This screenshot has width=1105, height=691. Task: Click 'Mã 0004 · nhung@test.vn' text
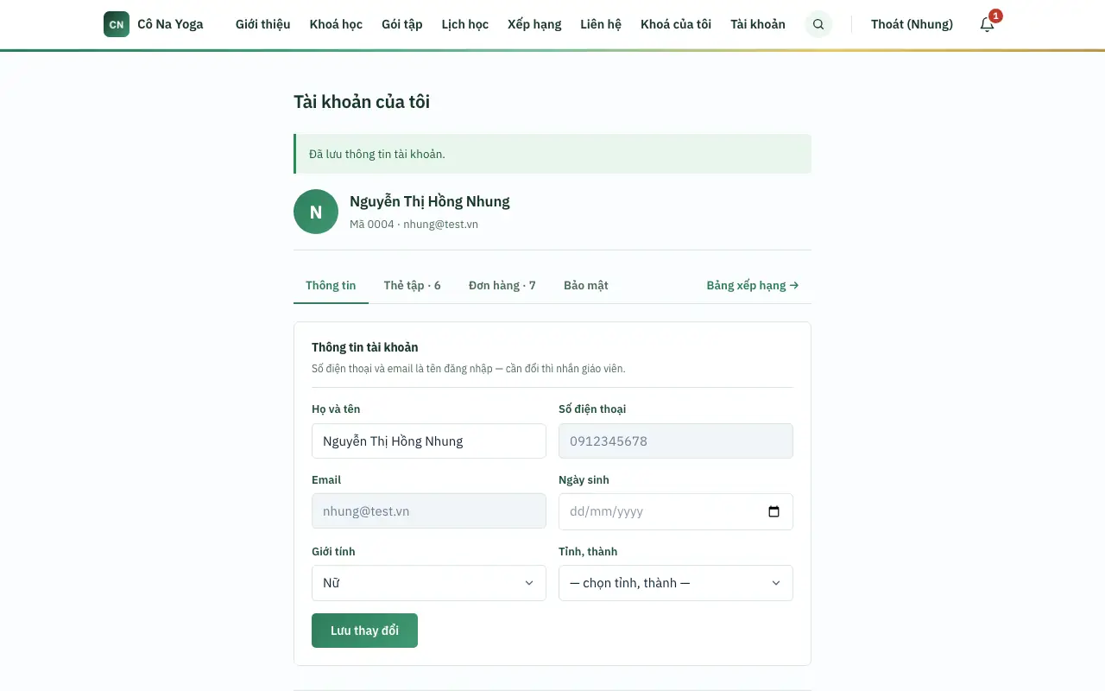(414, 225)
